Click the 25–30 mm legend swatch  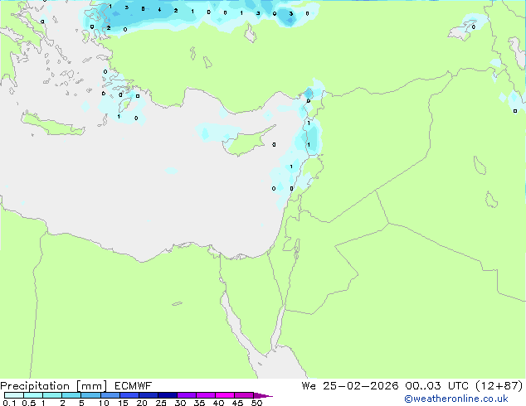pos(168,395)
